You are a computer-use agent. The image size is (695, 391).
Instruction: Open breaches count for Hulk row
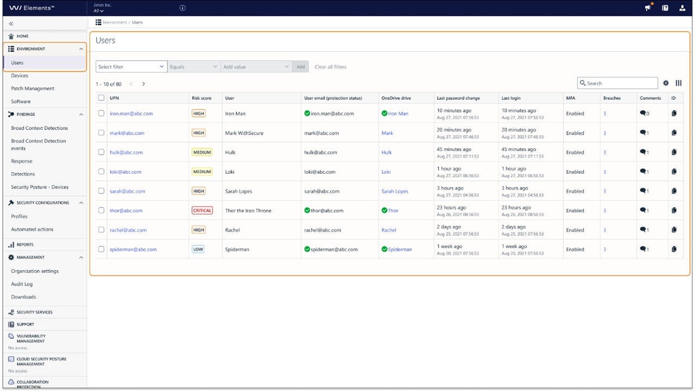604,153
